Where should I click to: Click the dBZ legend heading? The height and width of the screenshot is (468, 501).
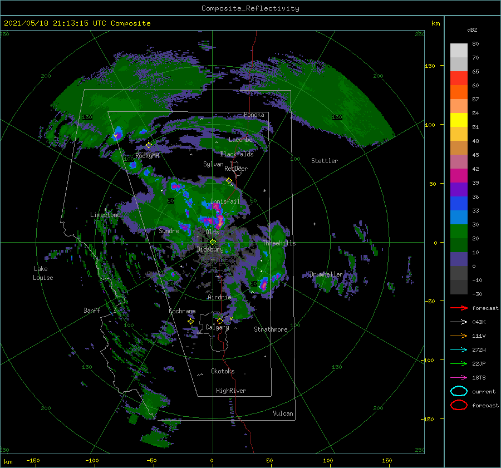pos(472,29)
